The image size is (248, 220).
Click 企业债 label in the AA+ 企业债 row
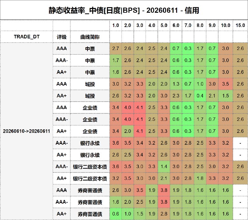click(x=90, y=131)
